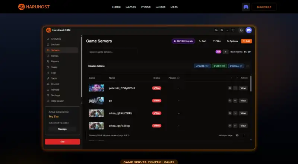Open Pricing in website navigation
The width and height of the screenshot is (298, 164).
146,7
